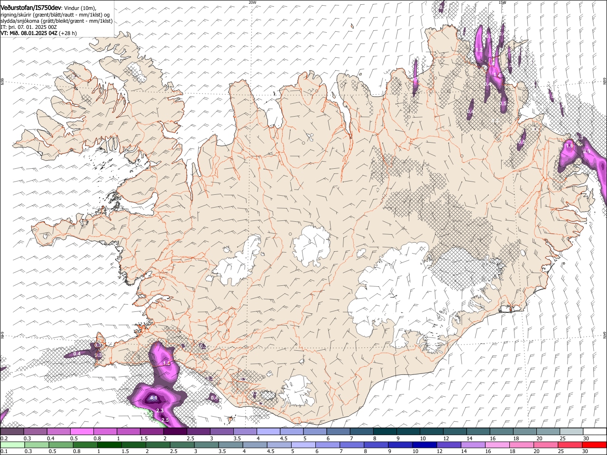Click the VT: Mið. 08.01.2025 04Z (+28 h) line
The height and width of the screenshot is (455, 607).
coord(38,33)
